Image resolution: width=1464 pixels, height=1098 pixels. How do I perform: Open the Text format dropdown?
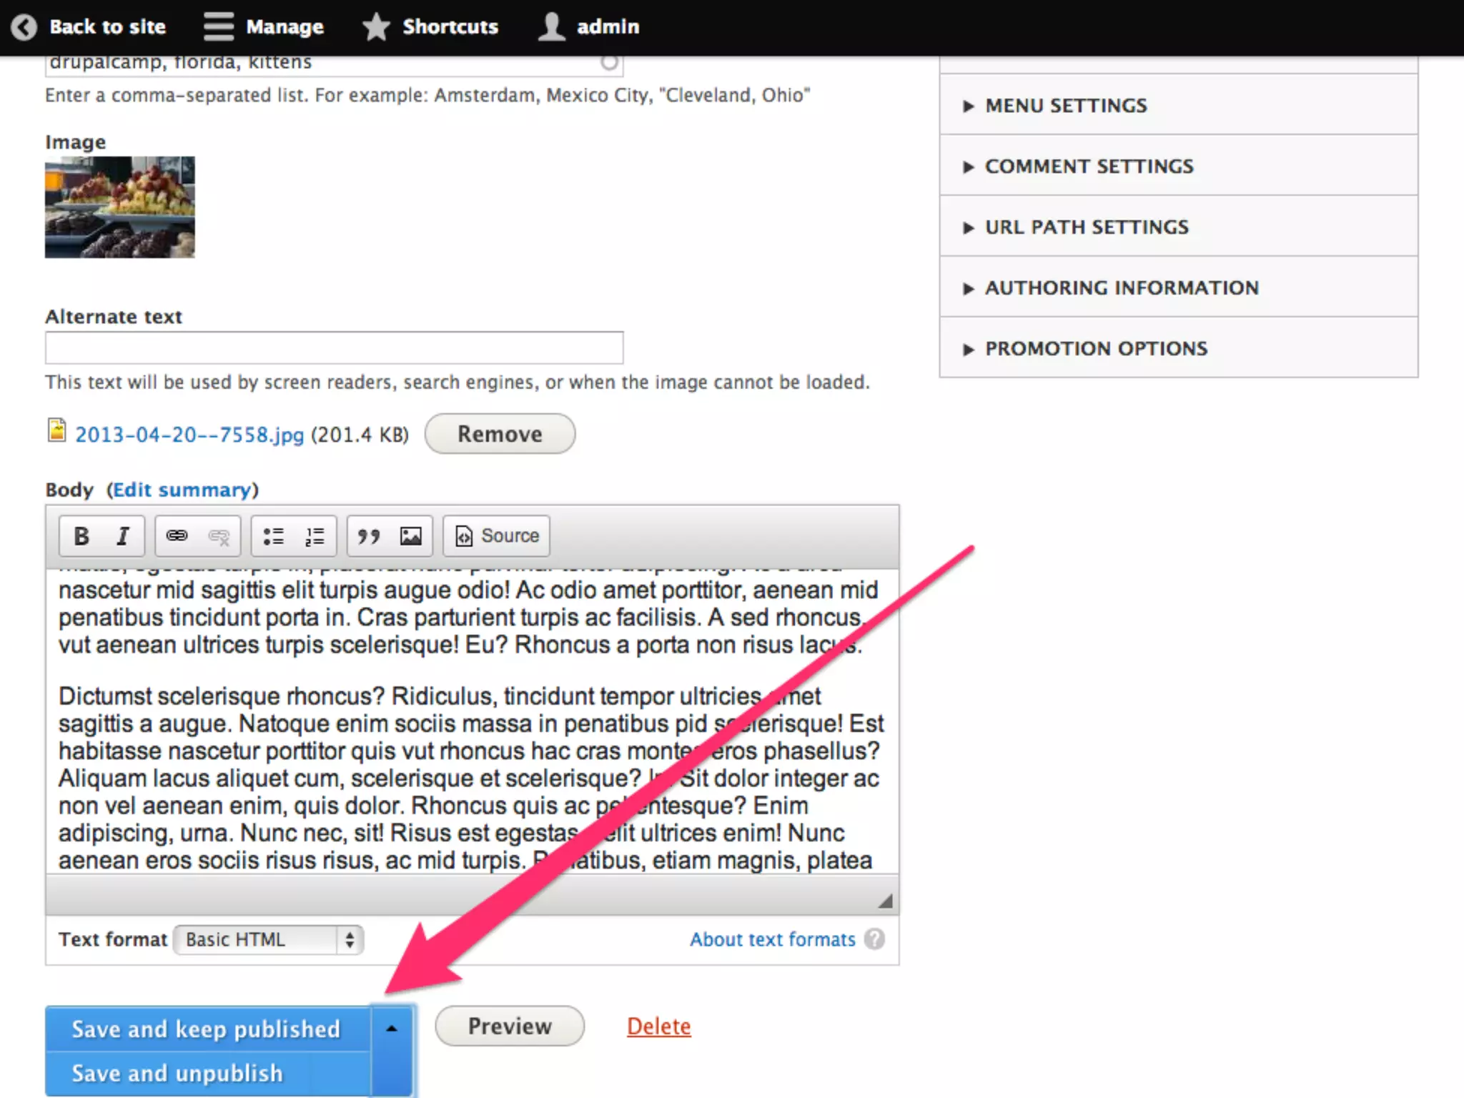point(269,939)
